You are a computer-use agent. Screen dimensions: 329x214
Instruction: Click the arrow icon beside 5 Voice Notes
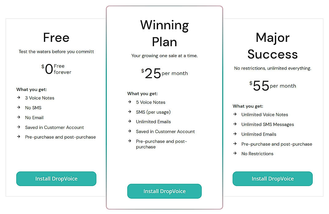129,102
